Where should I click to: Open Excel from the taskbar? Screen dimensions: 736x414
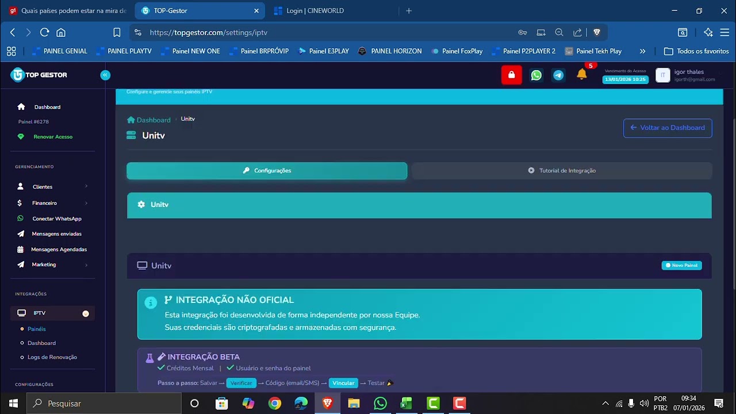(x=407, y=403)
